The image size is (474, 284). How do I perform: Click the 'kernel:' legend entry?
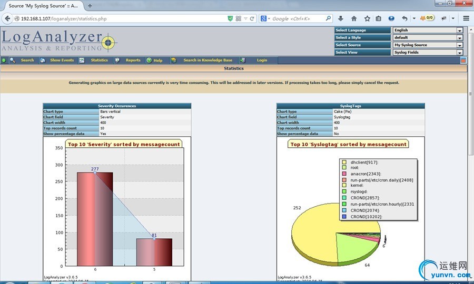coord(357,185)
